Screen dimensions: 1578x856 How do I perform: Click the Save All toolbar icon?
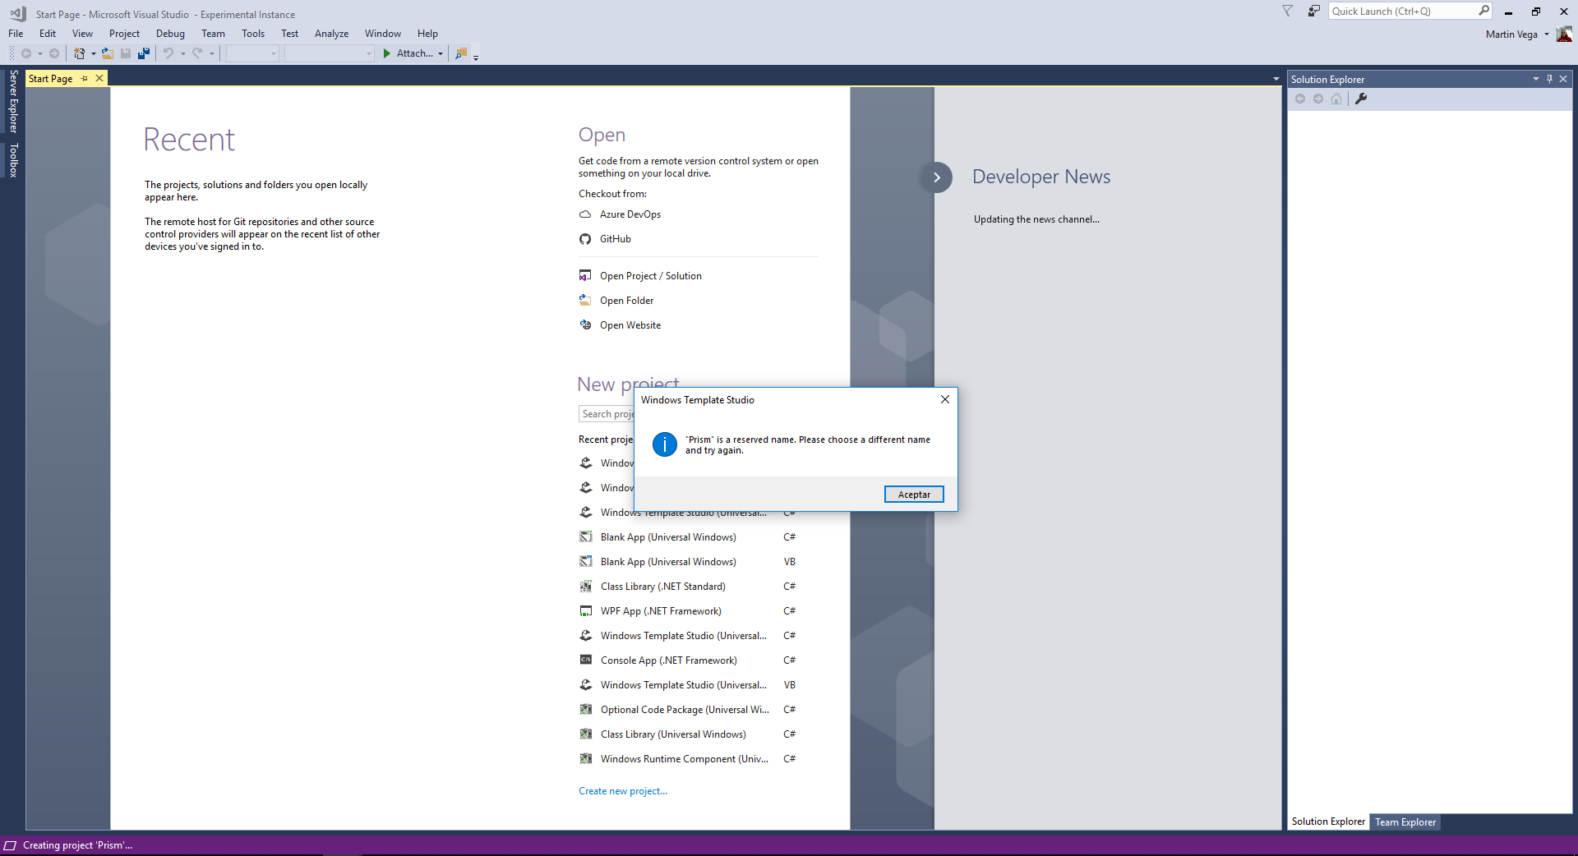[x=144, y=53]
